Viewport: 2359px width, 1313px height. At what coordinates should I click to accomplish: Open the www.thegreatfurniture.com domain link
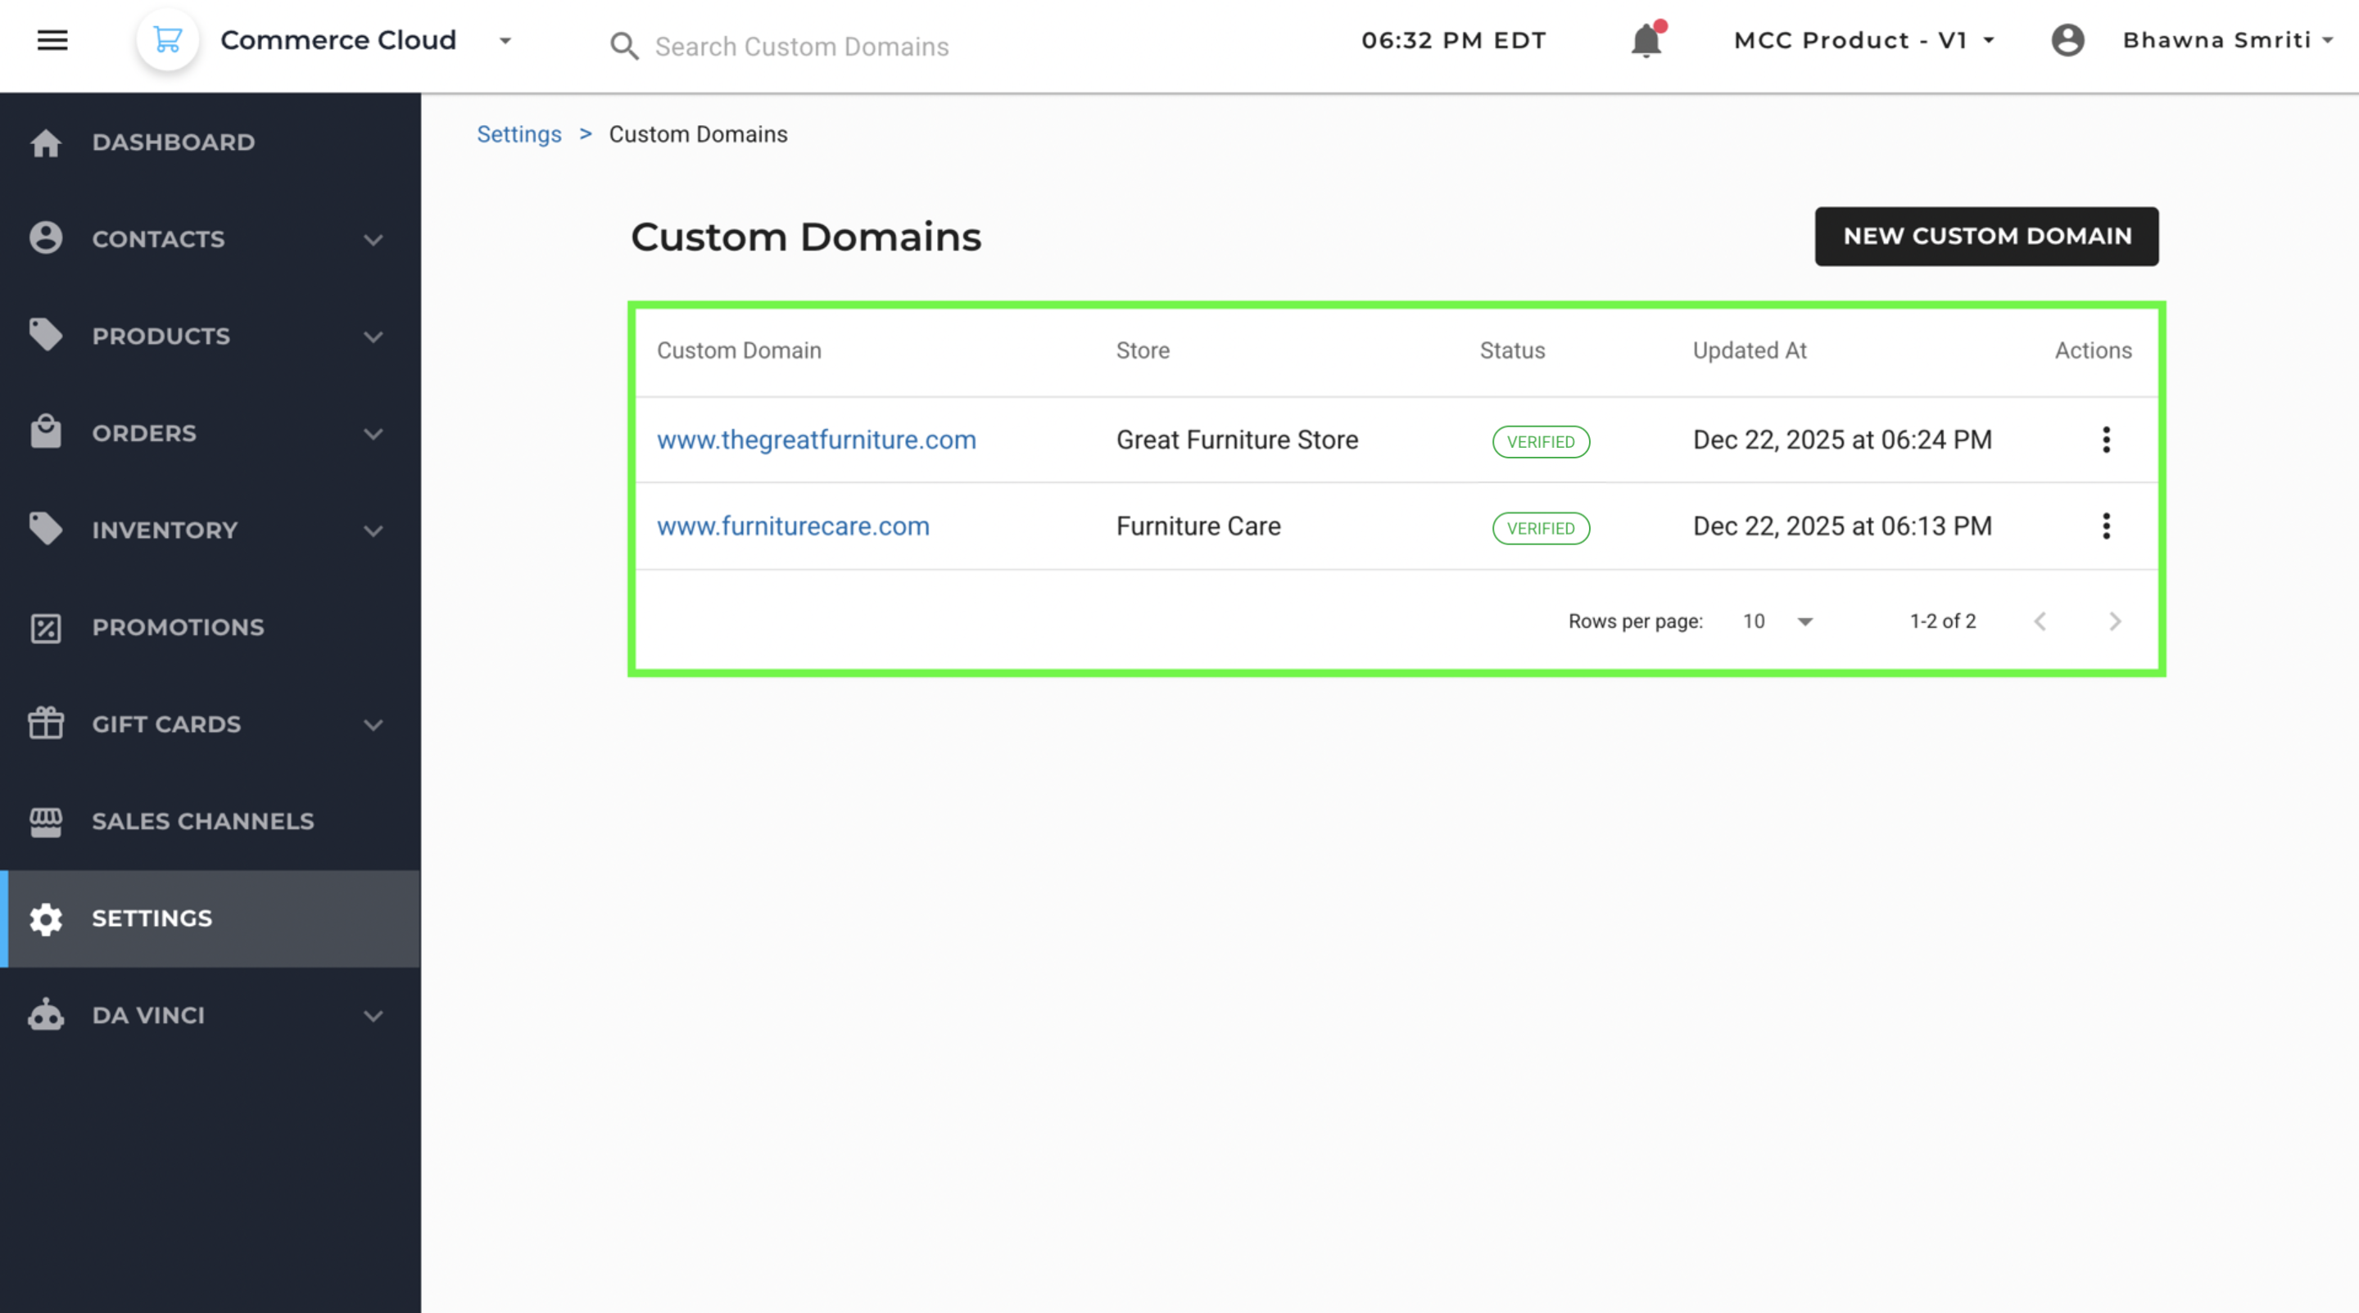[816, 440]
